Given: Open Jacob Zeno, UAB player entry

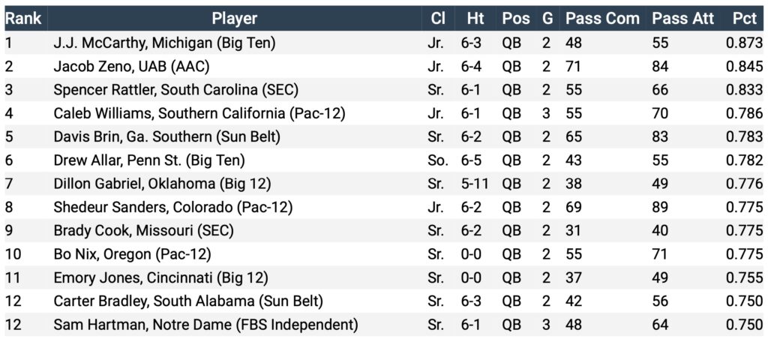Looking at the screenshot, I should pyautogui.click(x=132, y=66).
